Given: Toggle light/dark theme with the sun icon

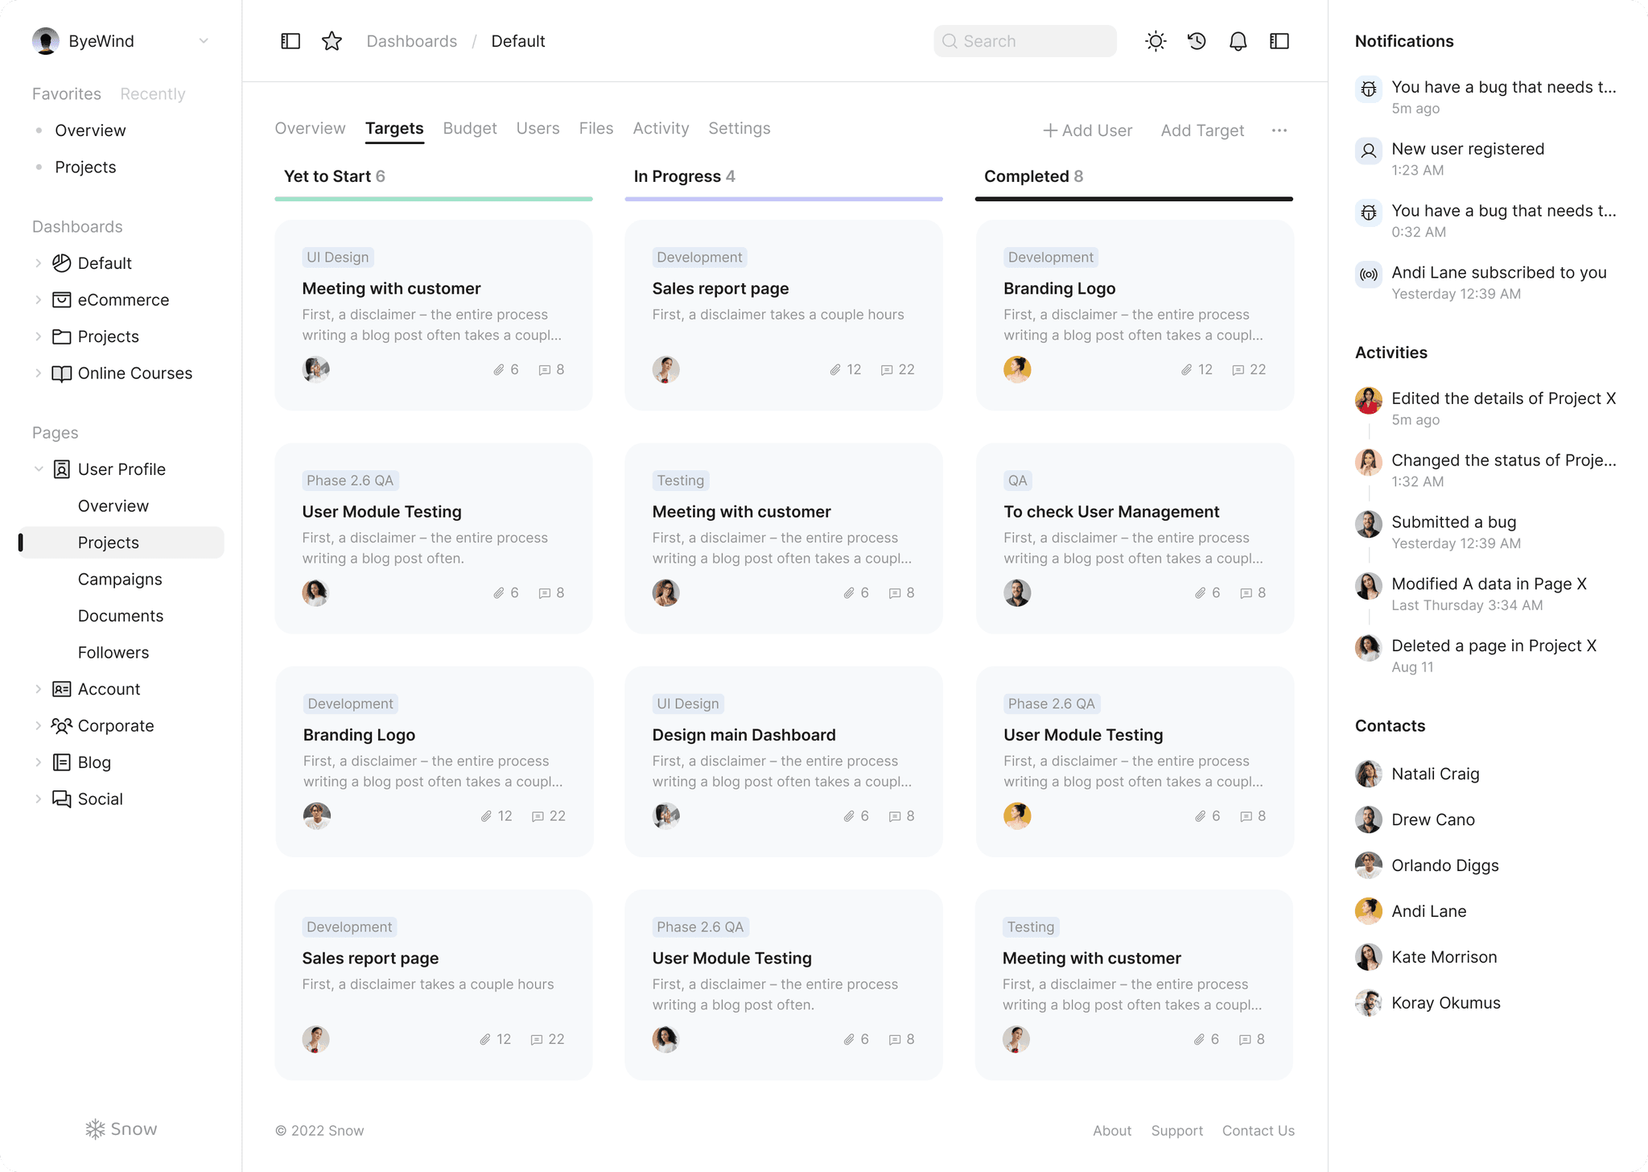Looking at the screenshot, I should (1156, 40).
